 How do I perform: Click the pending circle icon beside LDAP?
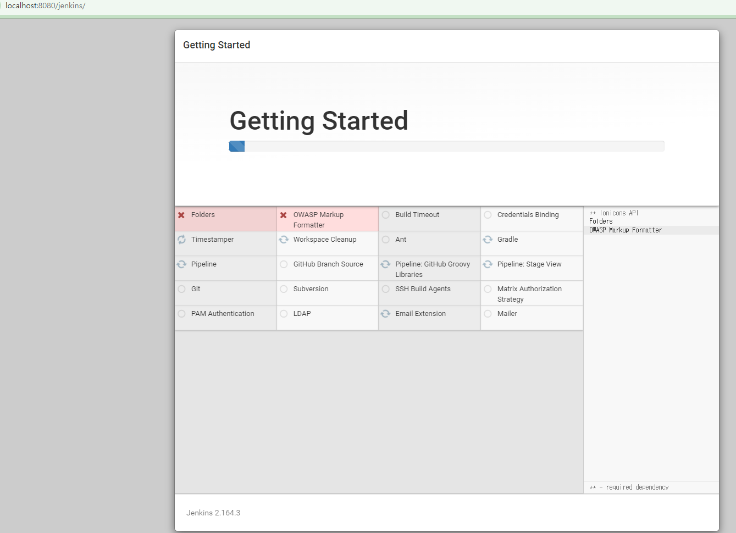284,314
